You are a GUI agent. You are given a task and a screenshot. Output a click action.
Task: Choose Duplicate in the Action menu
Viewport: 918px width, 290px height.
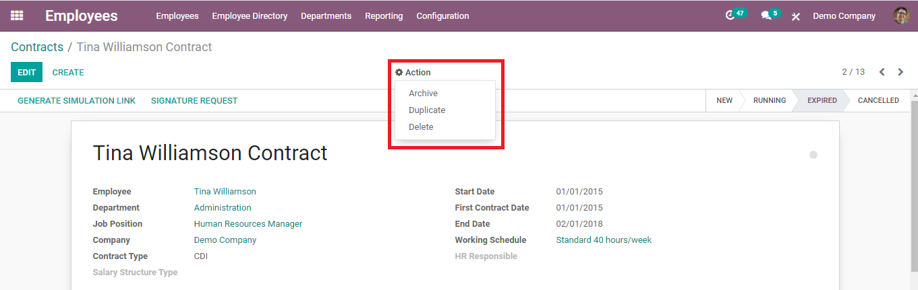pyautogui.click(x=427, y=110)
